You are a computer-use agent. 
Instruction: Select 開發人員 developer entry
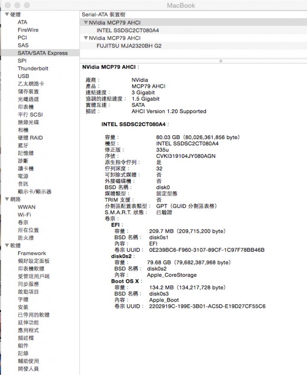28,369
